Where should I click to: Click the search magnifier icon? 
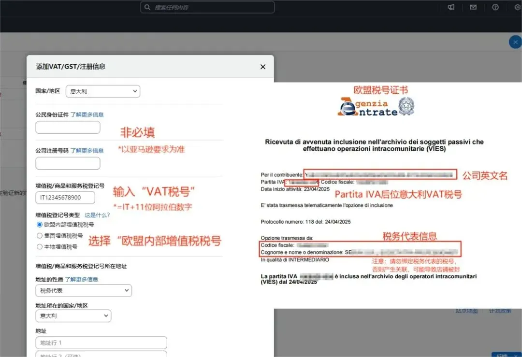click(147, 7)
